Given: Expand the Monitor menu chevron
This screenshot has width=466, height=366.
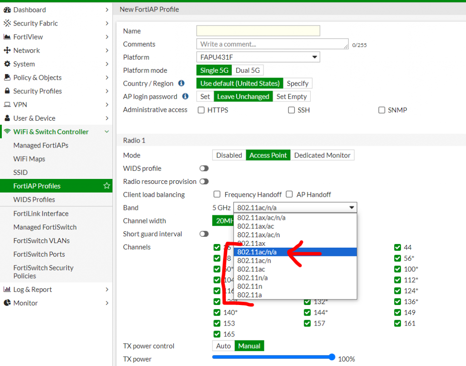Looking at the screenshot, I should pyautogui.click(x=106, y=303).
